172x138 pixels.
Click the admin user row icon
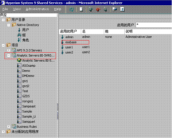(62, 37)
